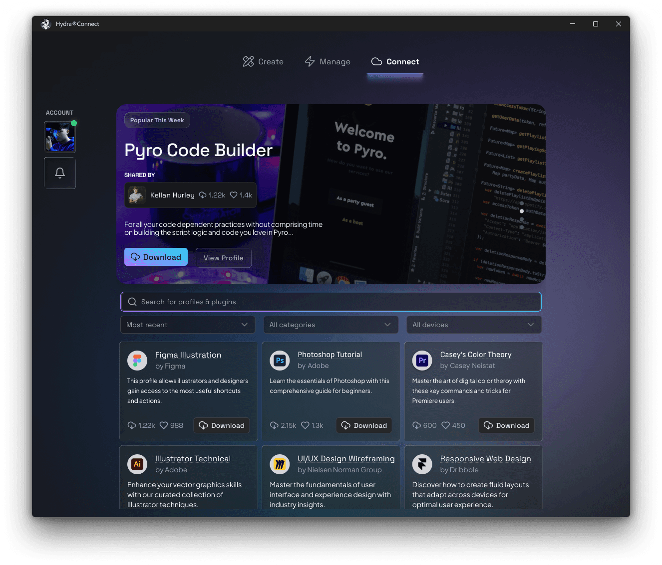This screenshot has width=662, height=565.
Task: Expand the All categories dropdown
Action: coord(331,325)
